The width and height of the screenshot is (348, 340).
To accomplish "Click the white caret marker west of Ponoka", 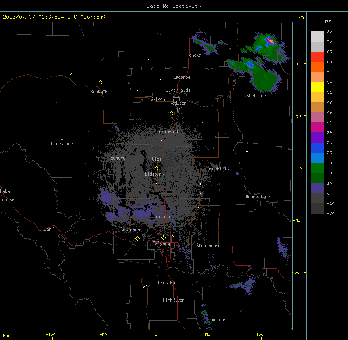I will click(148, 59).
